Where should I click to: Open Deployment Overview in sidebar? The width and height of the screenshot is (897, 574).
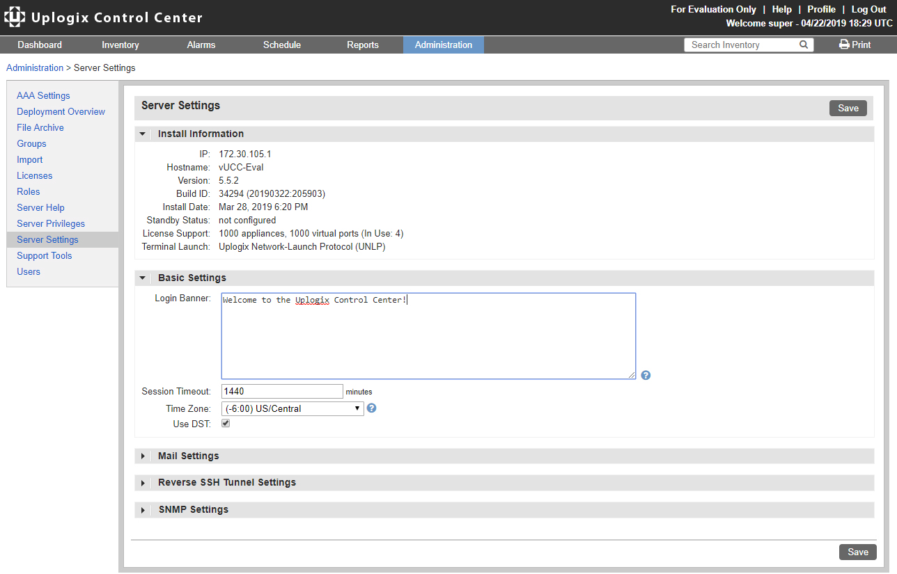[x=61, y=111]
